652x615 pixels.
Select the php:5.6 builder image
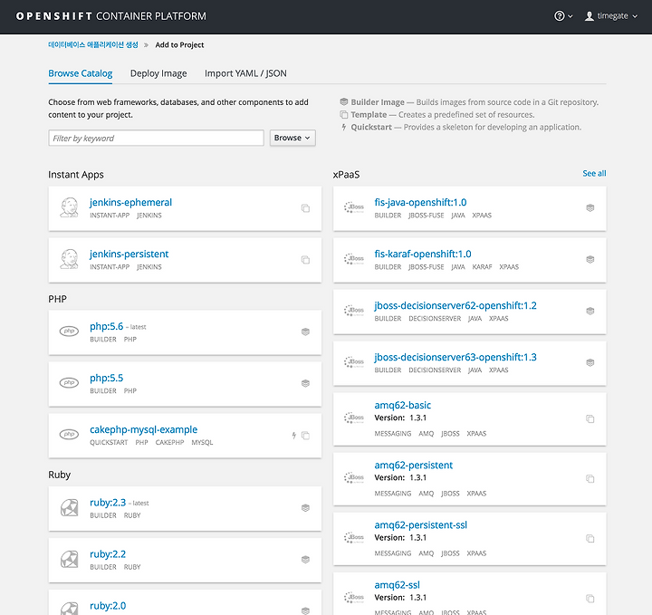click(x=107, y=326)
